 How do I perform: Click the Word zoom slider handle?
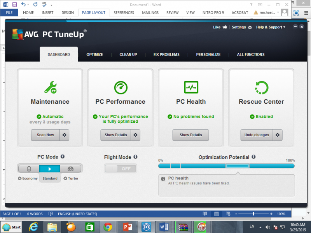pyautogui.click(x=253, y=214)
